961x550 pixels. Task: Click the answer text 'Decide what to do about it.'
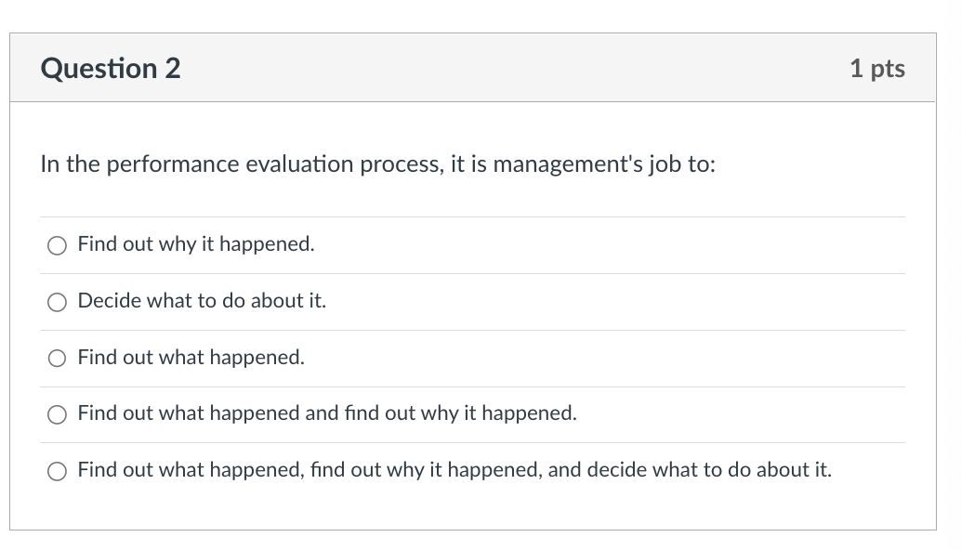click(200, 301)
